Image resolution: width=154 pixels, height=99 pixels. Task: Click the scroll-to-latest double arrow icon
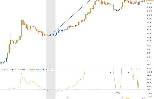click(143, 98)
